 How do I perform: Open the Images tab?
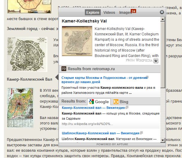125,13
